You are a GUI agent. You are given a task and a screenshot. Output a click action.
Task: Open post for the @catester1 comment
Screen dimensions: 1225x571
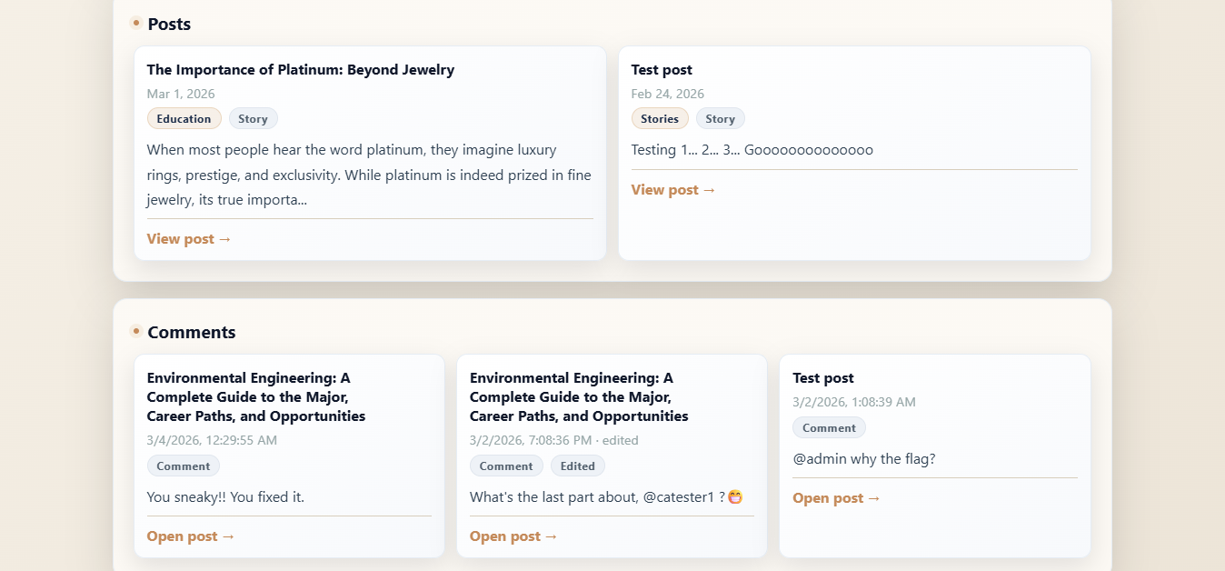(513, 536)
